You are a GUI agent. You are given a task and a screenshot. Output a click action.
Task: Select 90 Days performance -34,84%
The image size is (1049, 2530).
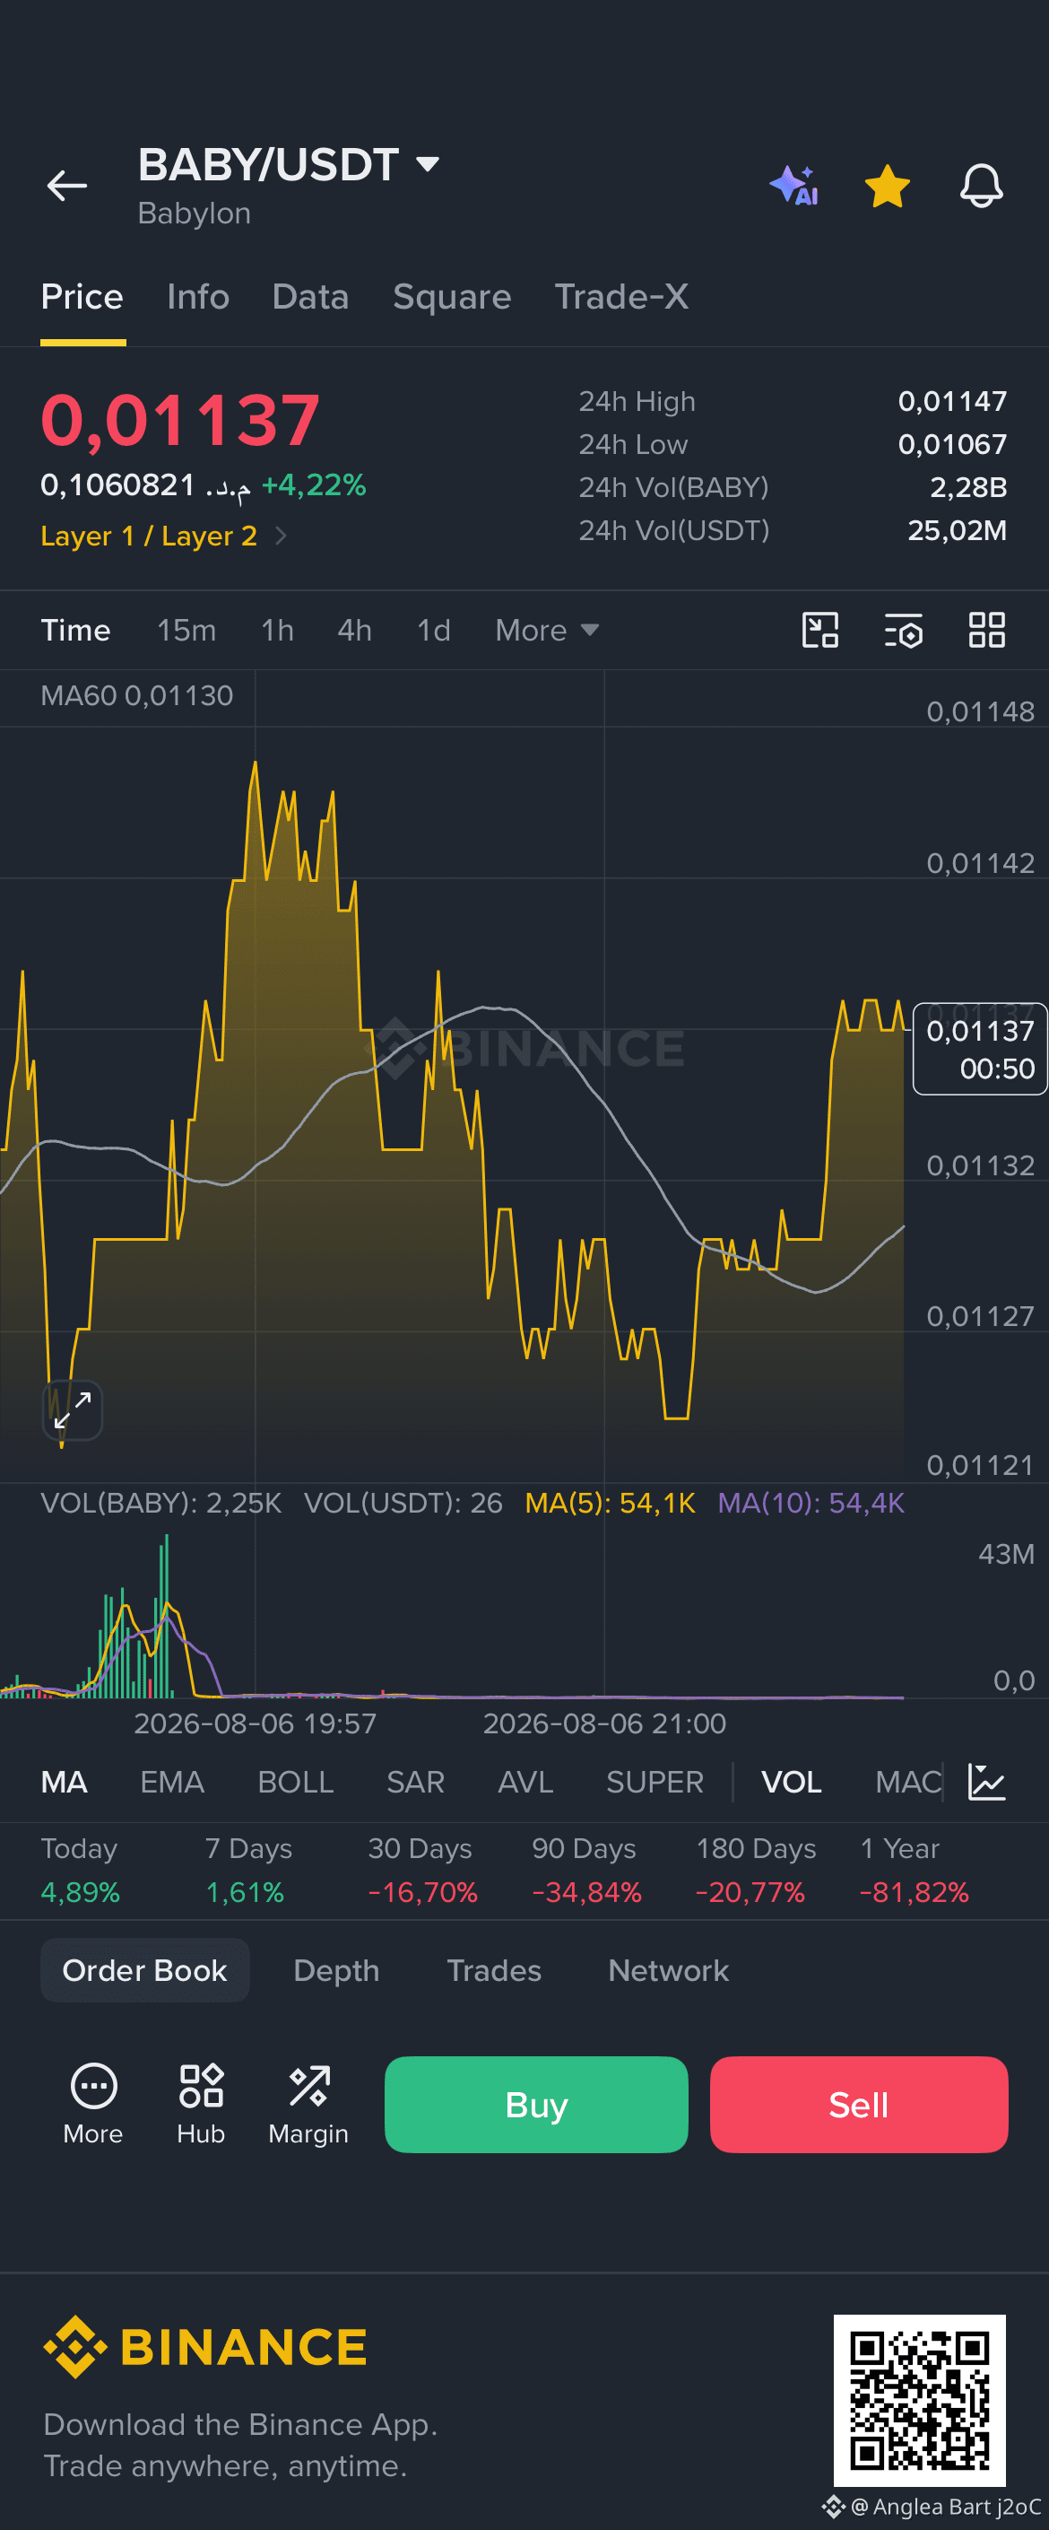click(585, 1870)
